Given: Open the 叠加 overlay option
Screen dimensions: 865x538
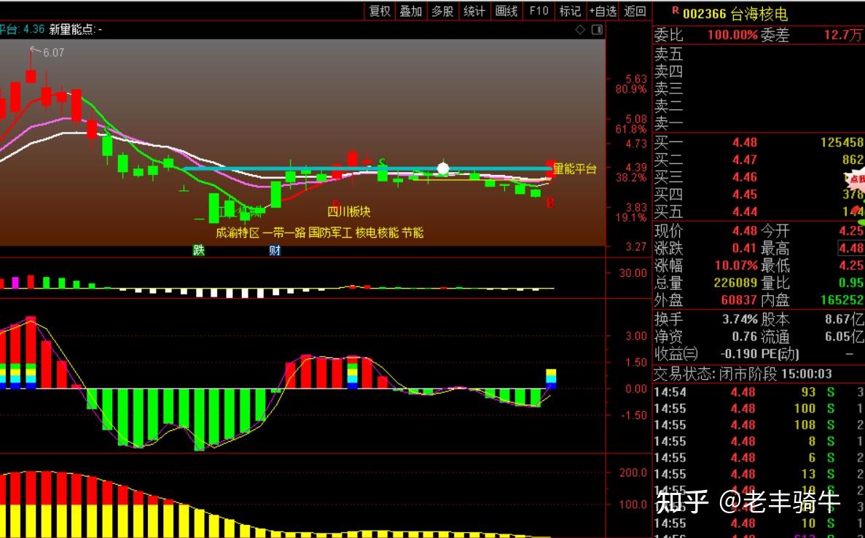Looking at the screenshot, I should pos(411,11).
